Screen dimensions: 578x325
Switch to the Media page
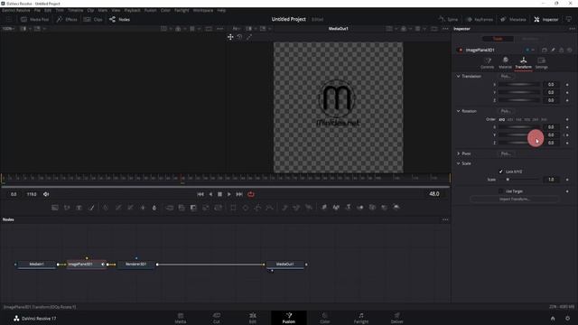pyautogui.click(x=181, y=318)
